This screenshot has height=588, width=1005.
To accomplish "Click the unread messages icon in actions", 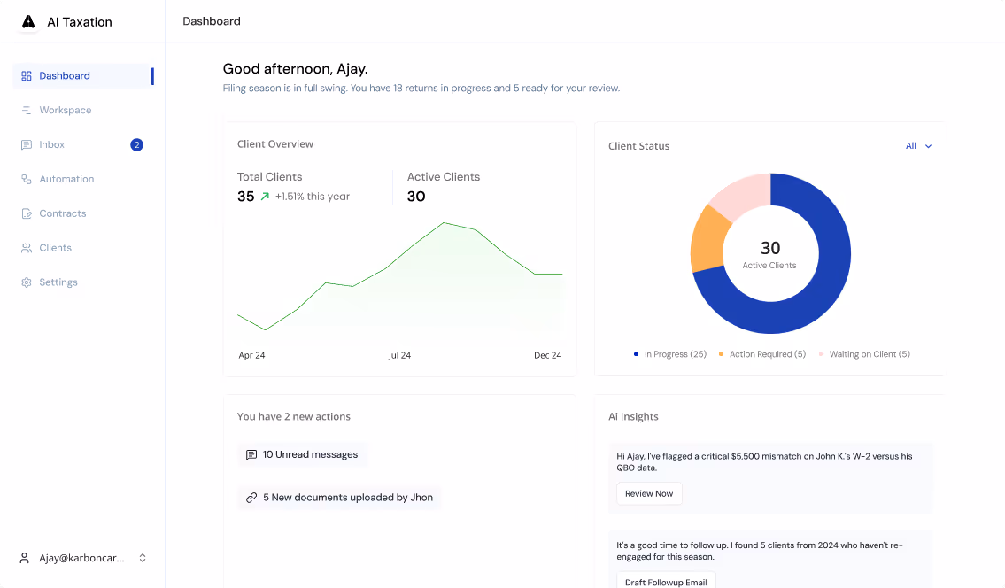I will tap(251, 454).
